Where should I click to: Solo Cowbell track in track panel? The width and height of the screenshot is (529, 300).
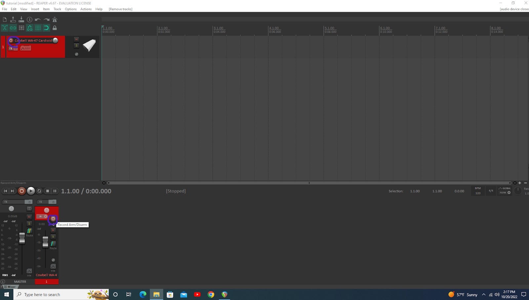pyautogui.click(x=76, y=46)
